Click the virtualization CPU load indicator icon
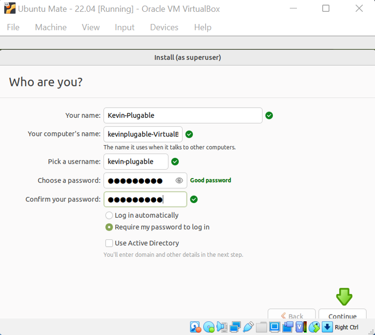375x335 pixels. [x=301, y=327]
